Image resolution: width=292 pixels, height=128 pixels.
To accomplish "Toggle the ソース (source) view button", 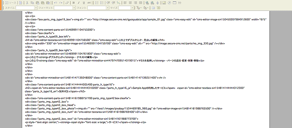I will point(10,3).
